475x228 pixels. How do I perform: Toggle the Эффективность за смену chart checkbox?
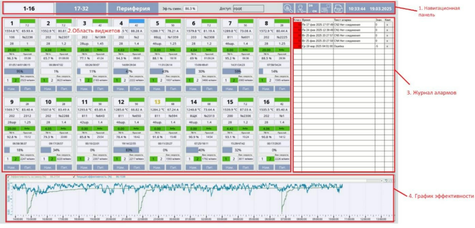click(x=8, y=177)
